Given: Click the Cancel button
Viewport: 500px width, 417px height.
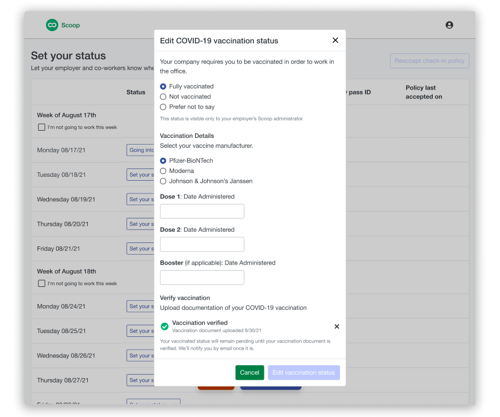Looking at the screenshot, I should point(249,373).
